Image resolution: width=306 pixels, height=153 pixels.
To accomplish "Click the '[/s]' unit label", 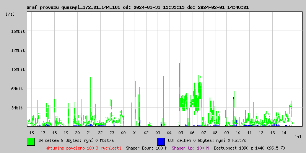I will [x=10, y=14].
